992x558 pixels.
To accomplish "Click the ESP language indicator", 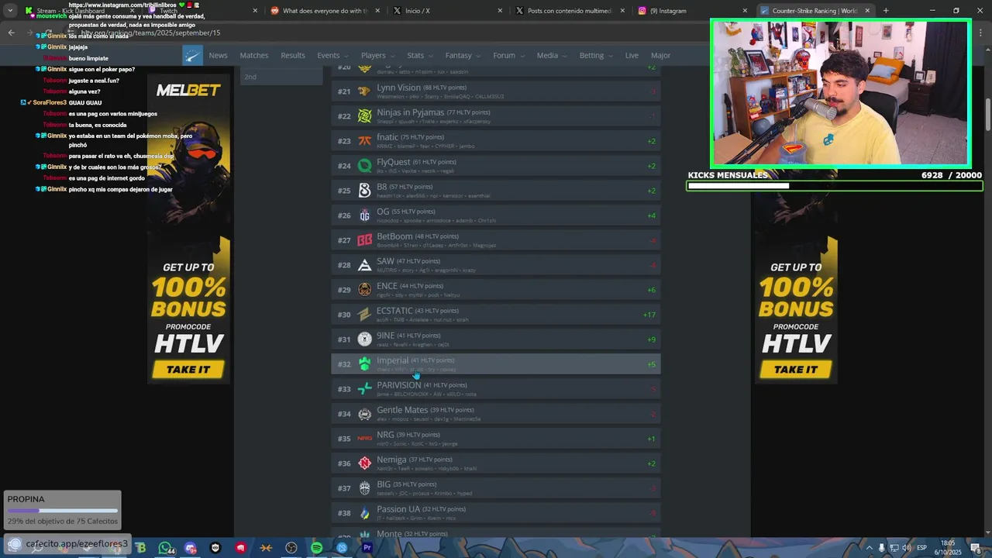I will coord(922,548).
